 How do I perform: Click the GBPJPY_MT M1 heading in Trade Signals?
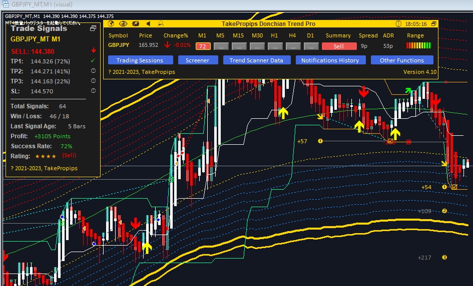[x=36, y=39]
